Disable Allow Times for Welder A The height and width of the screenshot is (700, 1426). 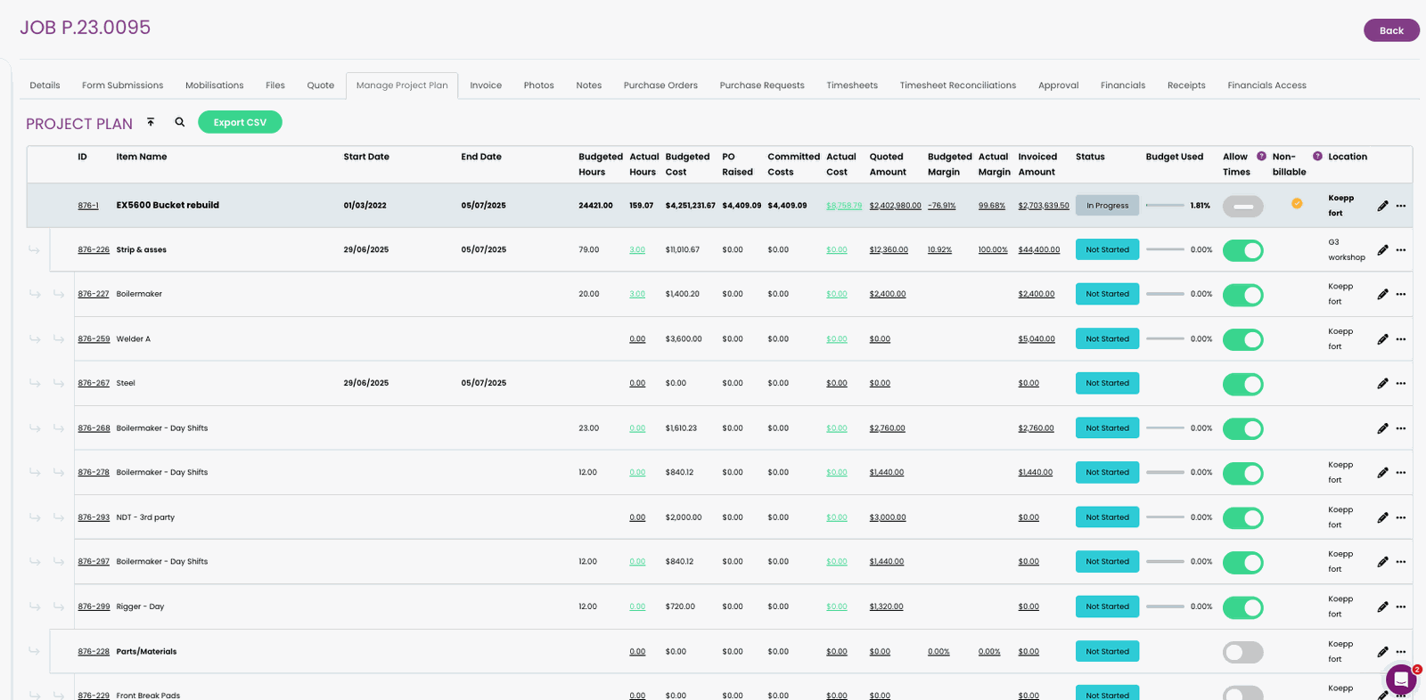coord(1243,339)
